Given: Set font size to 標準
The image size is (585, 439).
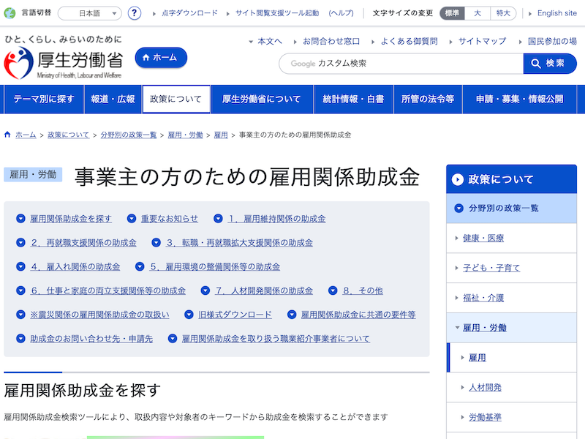Looking at the screenshot, I should 452,13.
